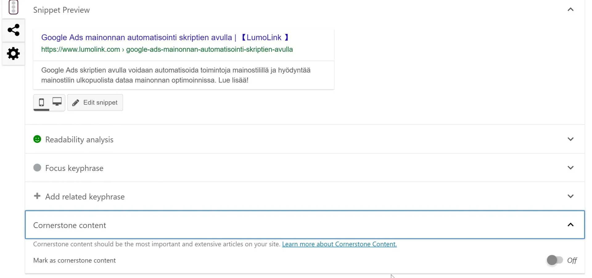
Task: Click the Edit snippet button
Action: (x=95, y=102)
